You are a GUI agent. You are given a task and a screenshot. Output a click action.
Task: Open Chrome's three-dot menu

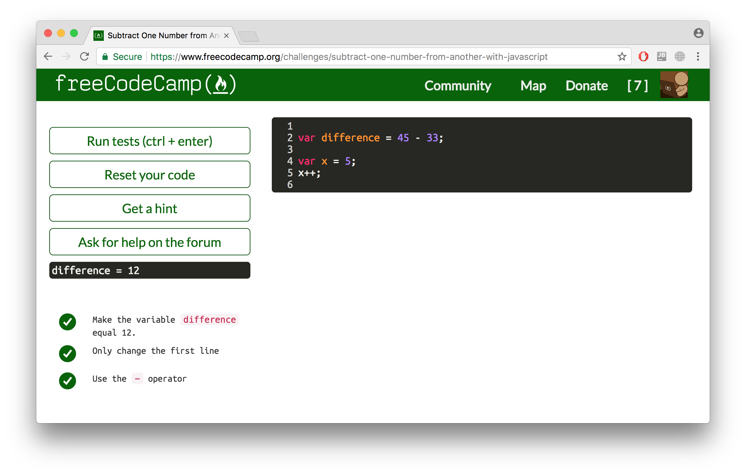pos(698,56)
